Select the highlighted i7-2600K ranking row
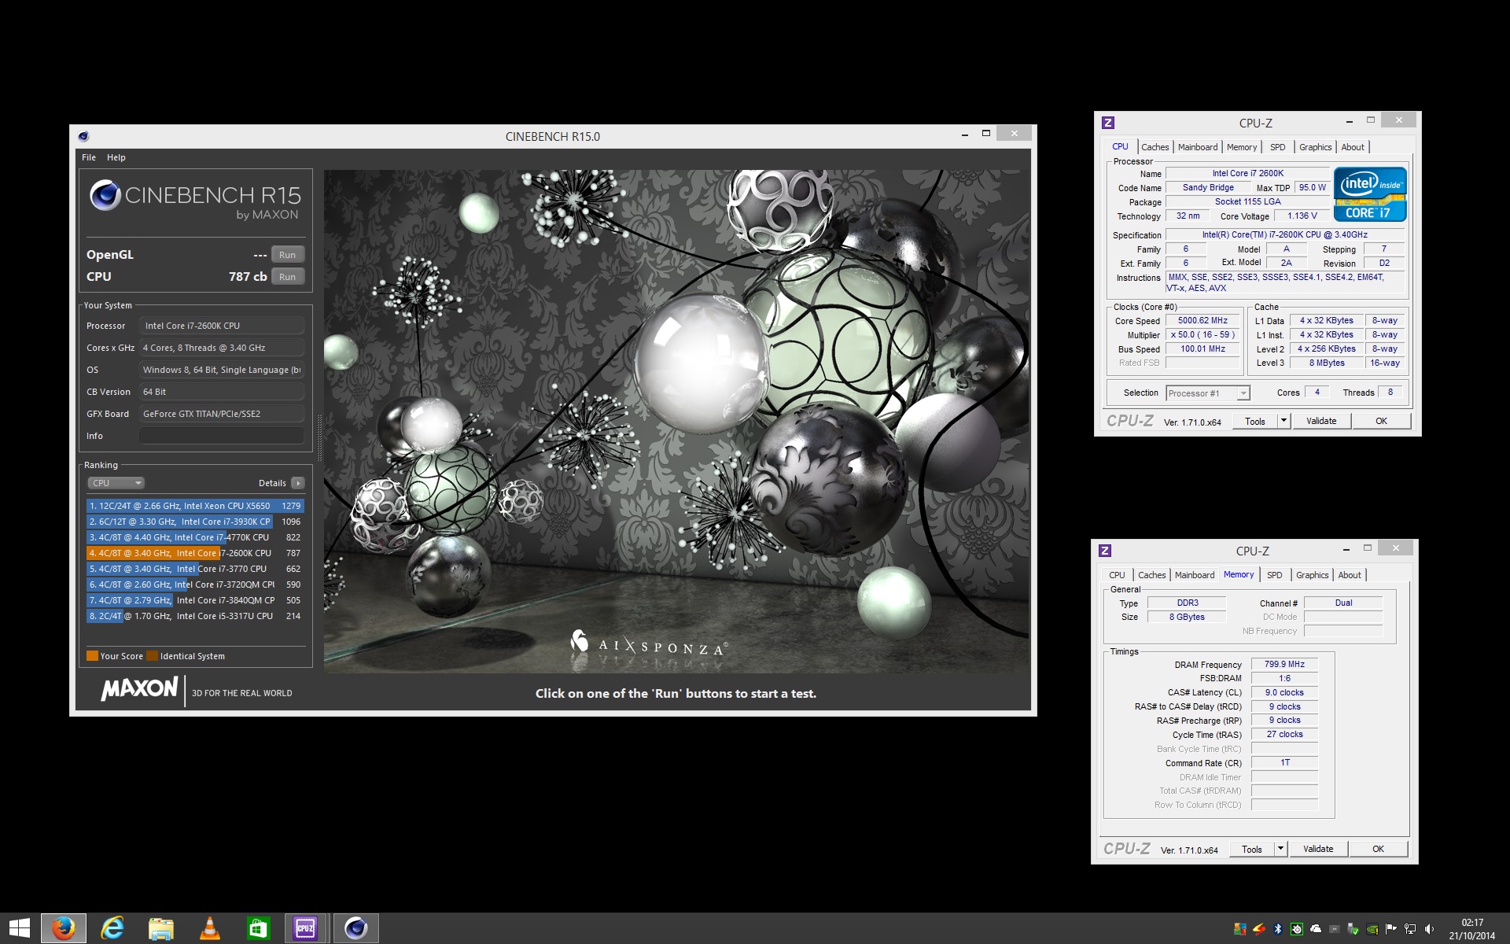Image resolution: width=1510 pixels, height=944 pixels. point(195,553)
